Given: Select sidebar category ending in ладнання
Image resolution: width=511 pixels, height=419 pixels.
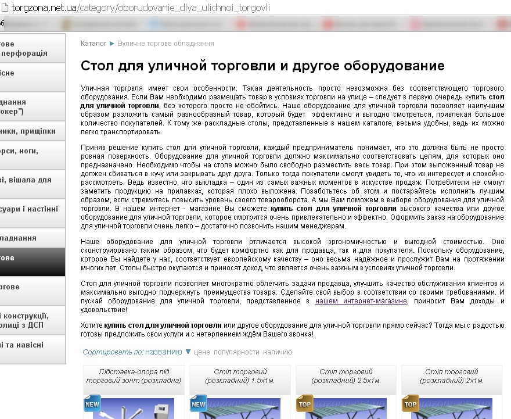Looking at the screenshot, I should [33, 238].
